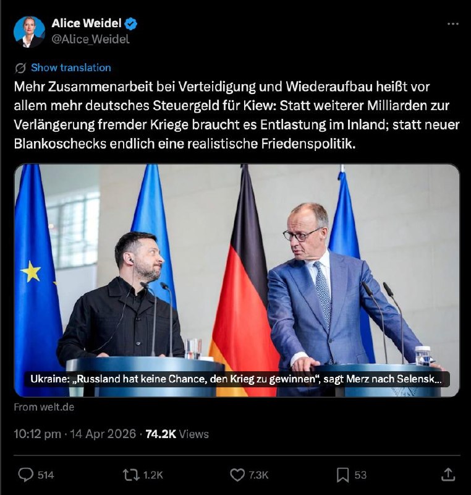Screen dimensions: 471x495
Task: Click Show translation
Action: pyautogui.click(x=71, y=67)
